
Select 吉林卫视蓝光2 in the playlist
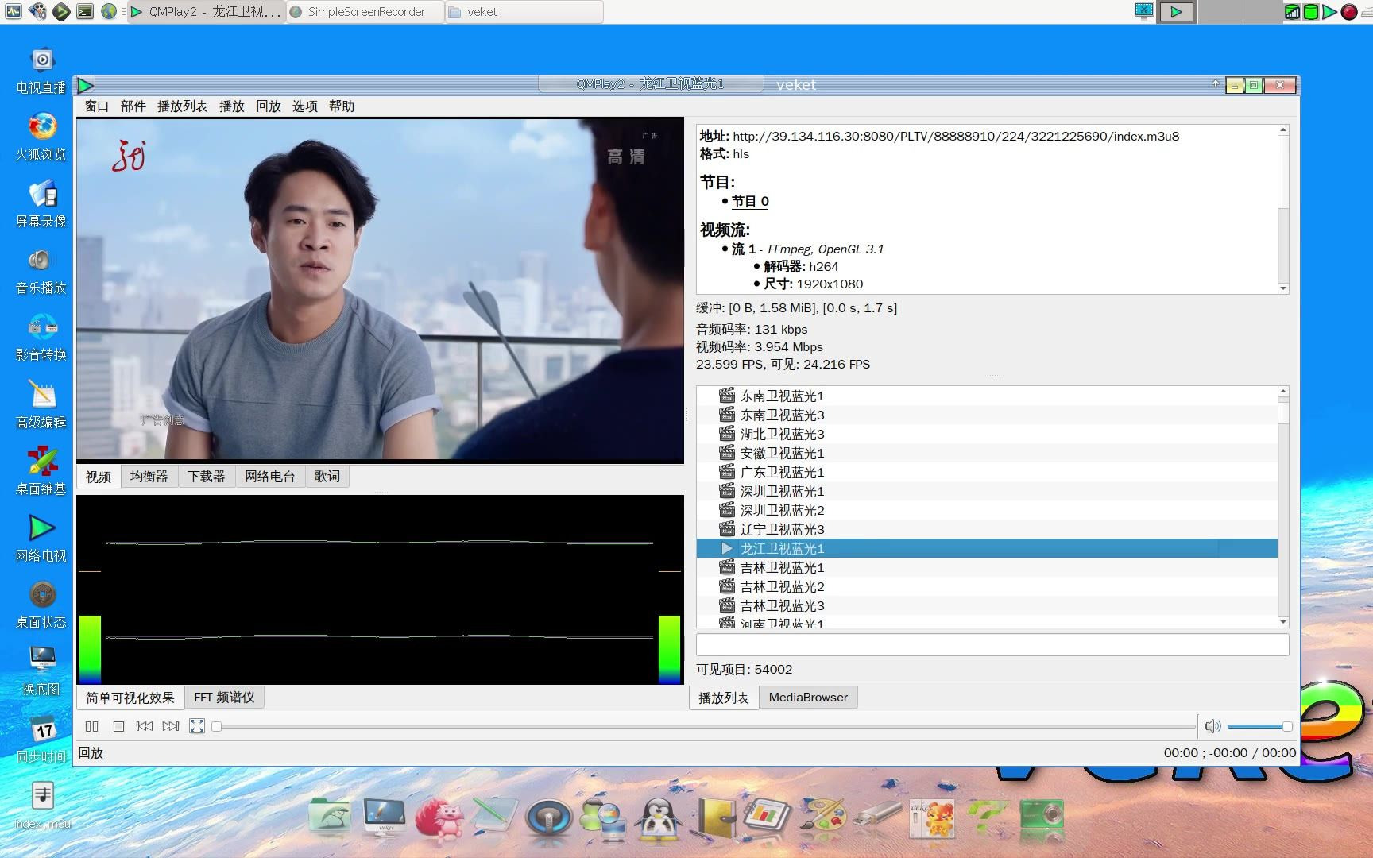(987, 586)
